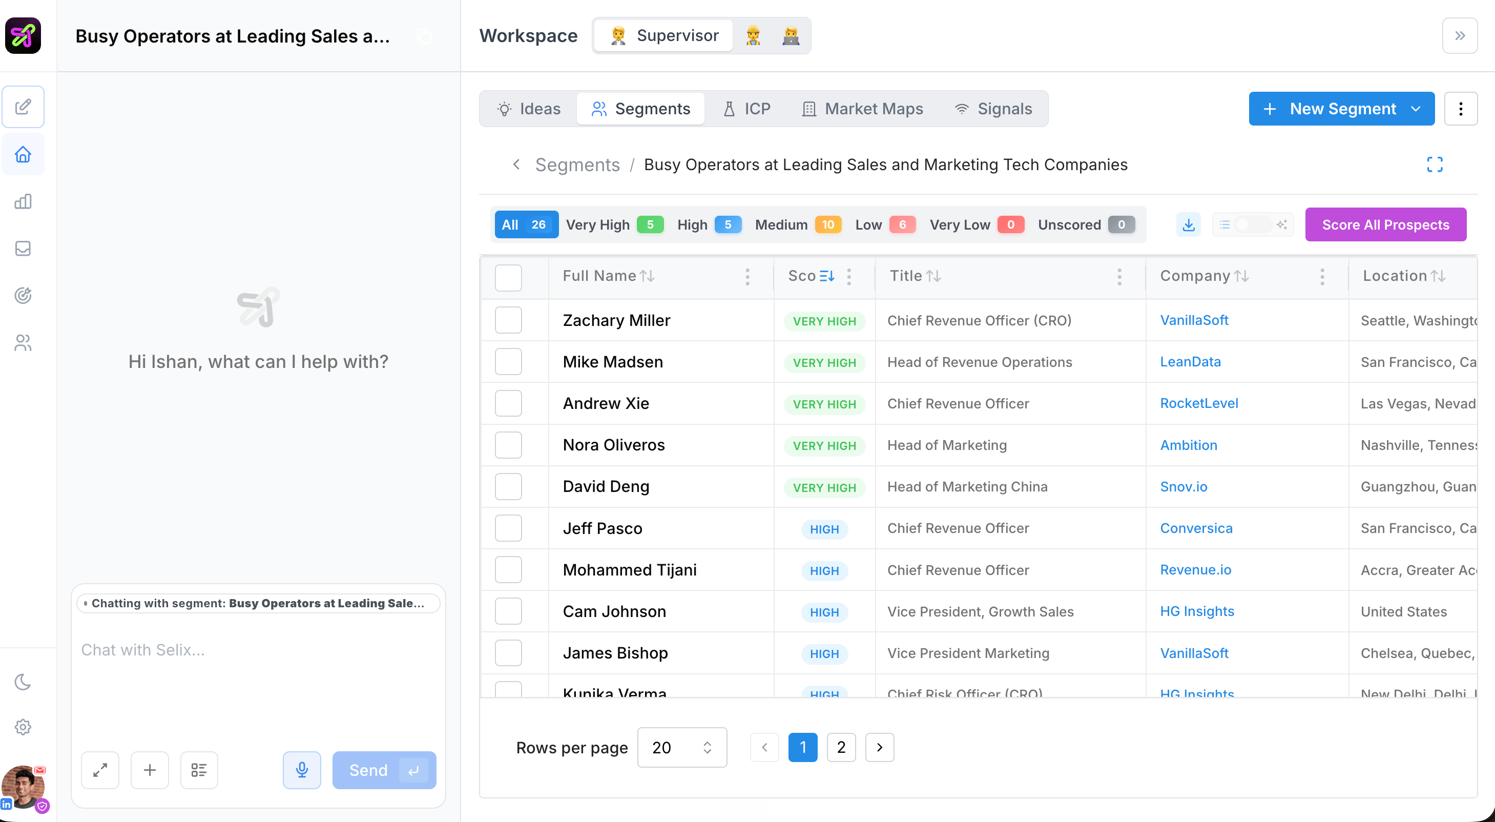Open Score column options menu
This screenshot has width=1495, height=822.
pyautogui.click(x=849, y=277)
